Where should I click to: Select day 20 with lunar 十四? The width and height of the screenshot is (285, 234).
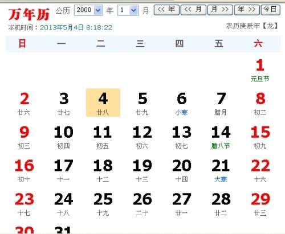(x=182, y=171)
